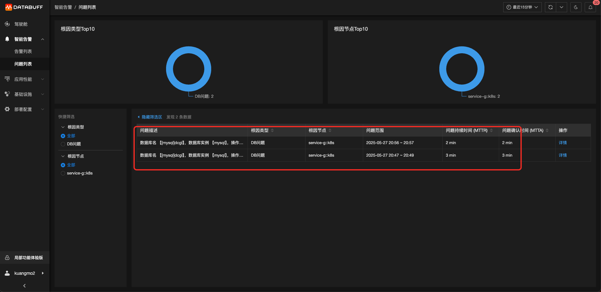The height and width of the screenshot is (292, 601).
Task: Collapse 根因类型 filter group
Action: tap(63, 127)
